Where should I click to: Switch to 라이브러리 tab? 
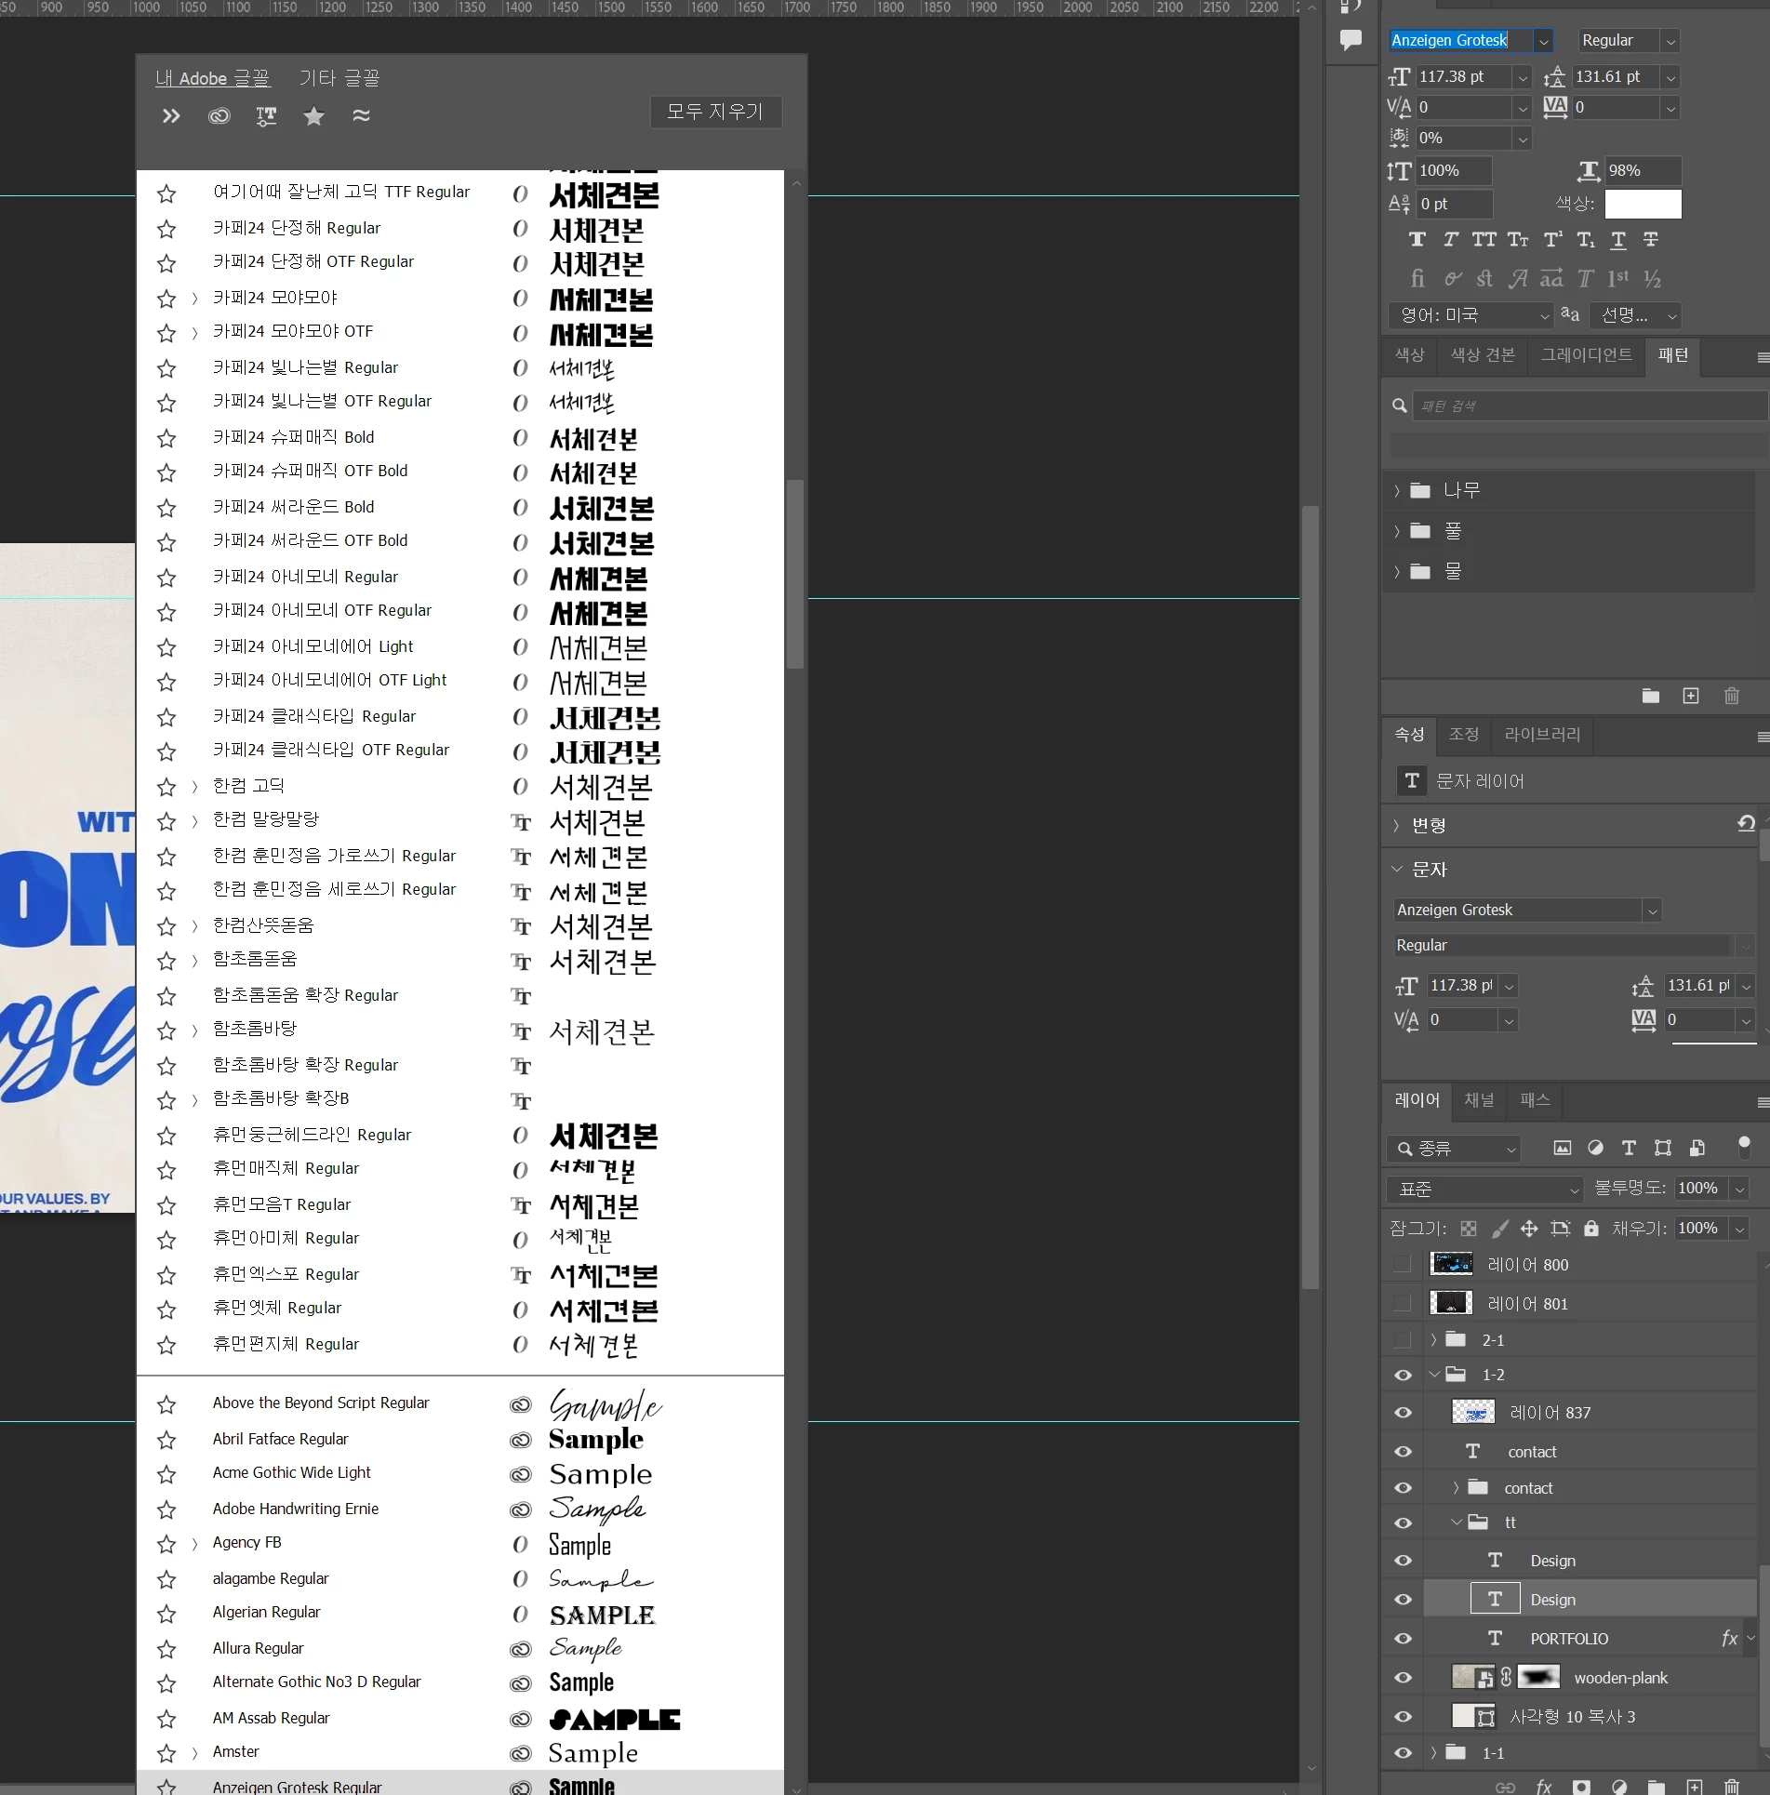(x=1542, y=734)
